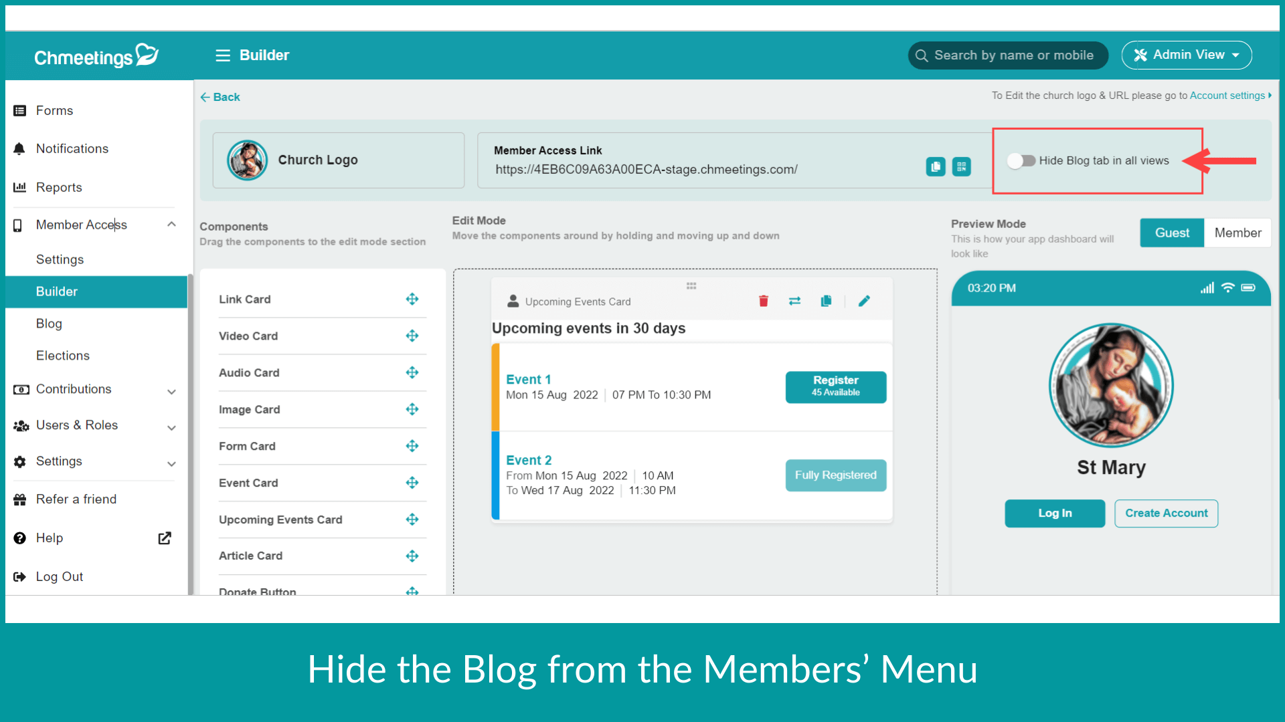The image size is (1285, 722).
Task: Click Upcoming events in 30 days heading
Action: coord(589,328)
